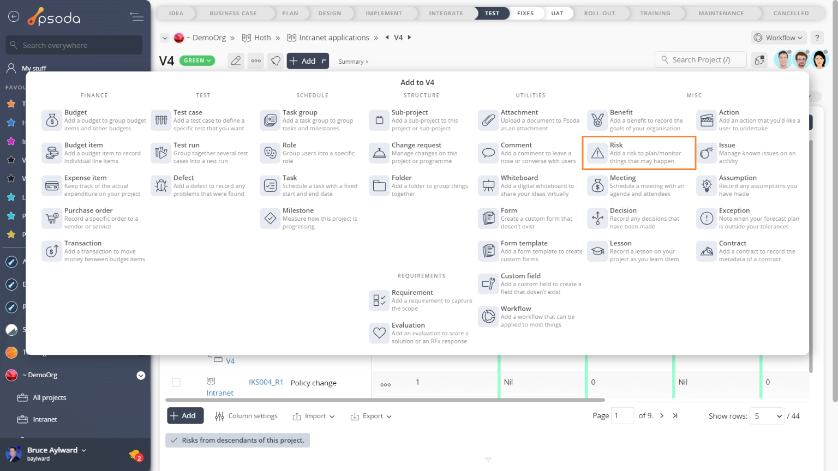
Task: Select the Budget item icon
Action: coord(52,153)
